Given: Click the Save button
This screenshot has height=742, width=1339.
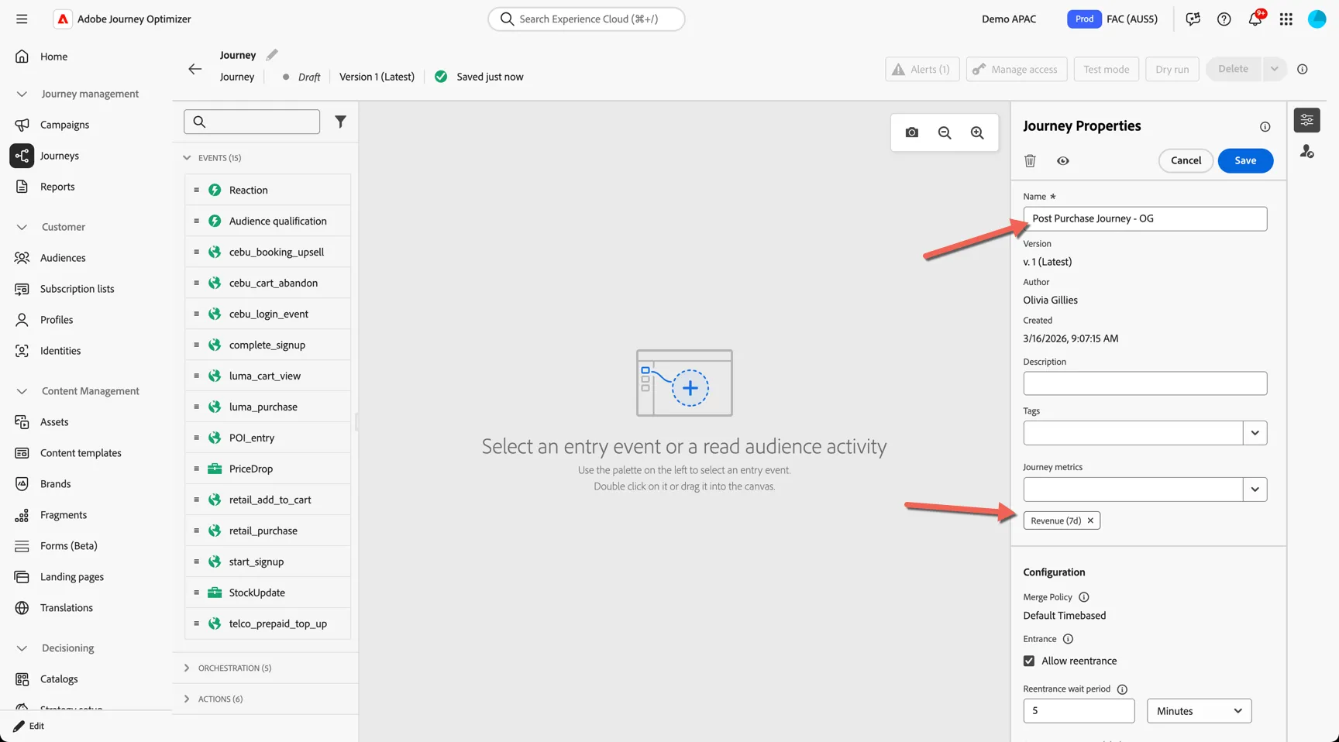Looking at the screenshot, I should (x=1245, y=160).
